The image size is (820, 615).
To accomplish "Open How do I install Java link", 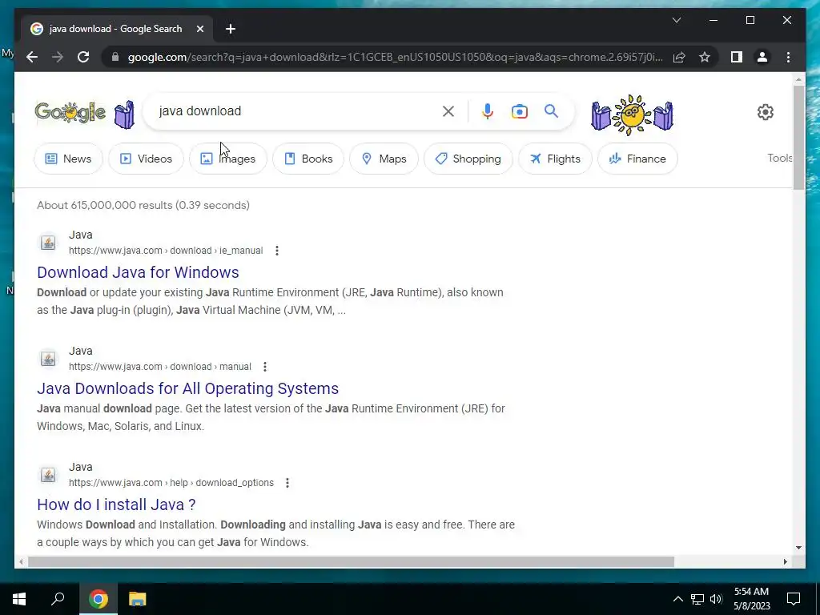I will tap(116, 504).
